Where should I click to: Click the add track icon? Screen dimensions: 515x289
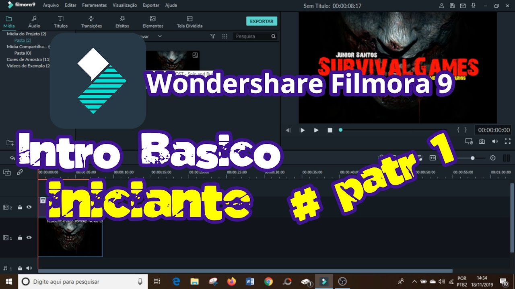pyautogui.click(x=7, y=173)
